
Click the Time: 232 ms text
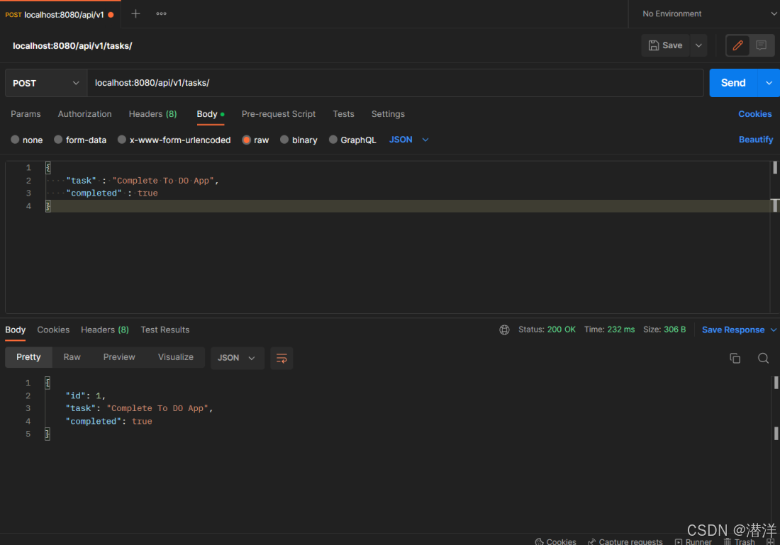click(609, 329)
